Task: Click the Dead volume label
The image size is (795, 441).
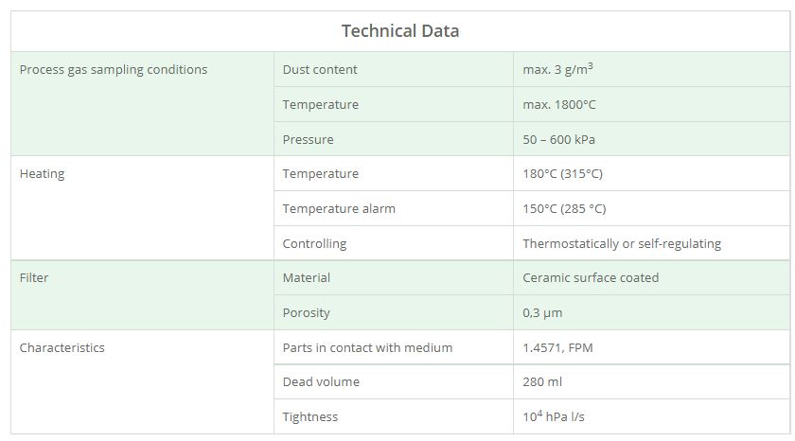Action: pos(321,382)
